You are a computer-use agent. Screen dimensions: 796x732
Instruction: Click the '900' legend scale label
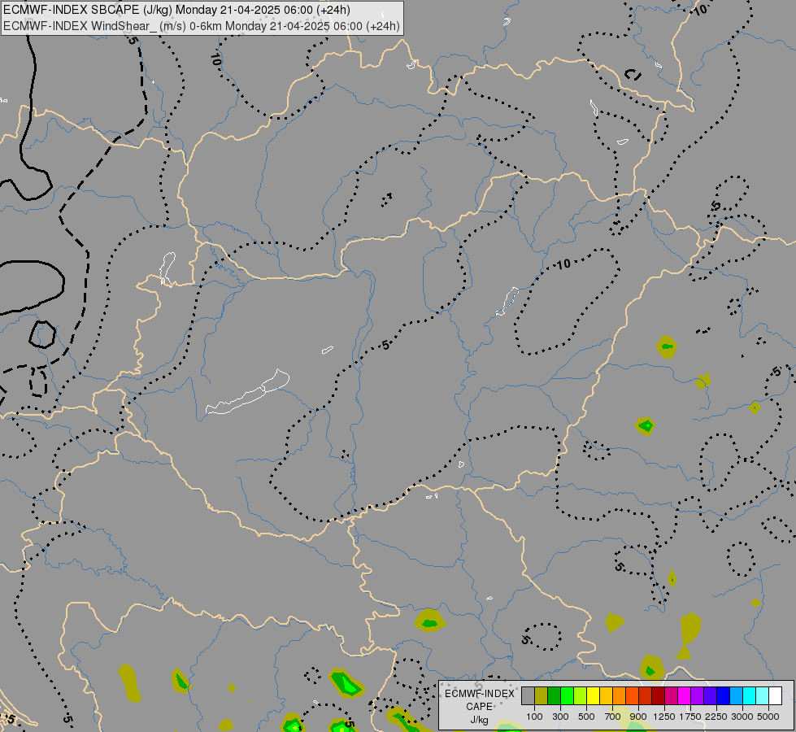[638, 717]
